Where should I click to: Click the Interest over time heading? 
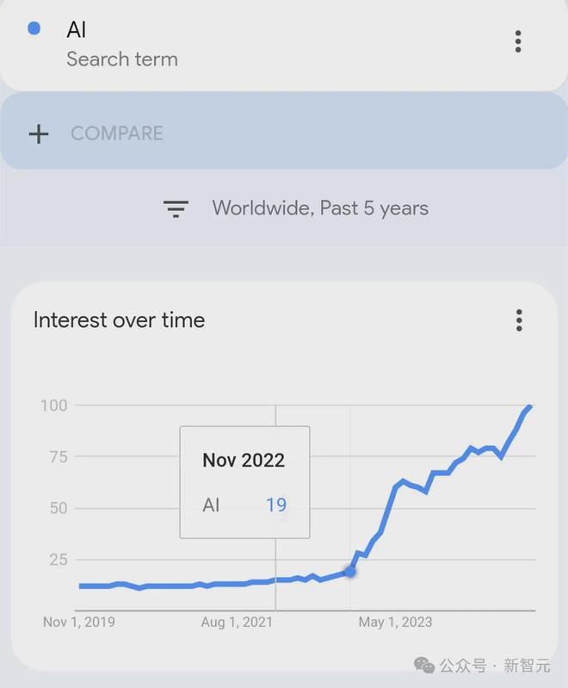coord(119,319)
